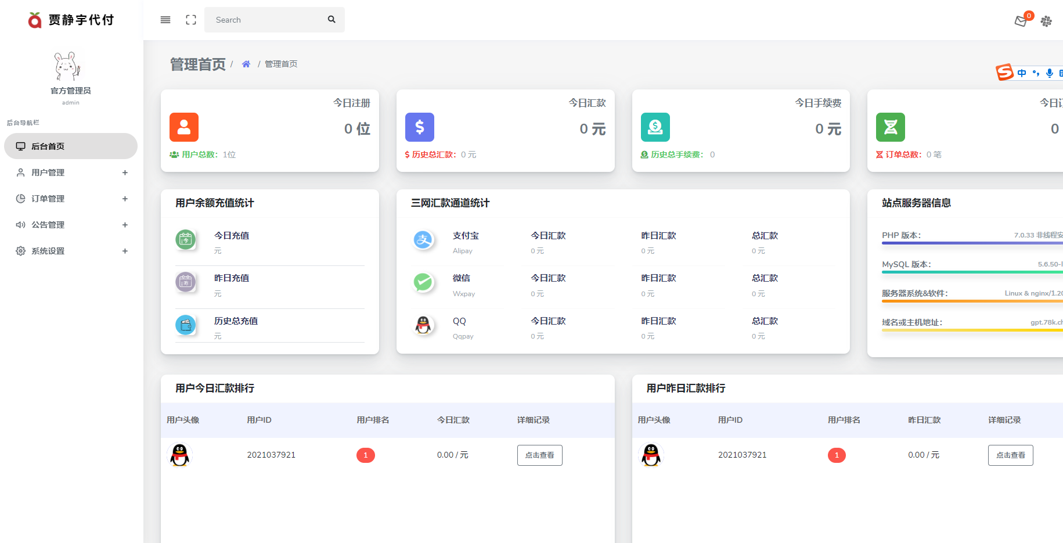This screenshot has width=1063, height=543.
Task: Click the 今日汇款 column header
Action: click(x=453, y=420)
